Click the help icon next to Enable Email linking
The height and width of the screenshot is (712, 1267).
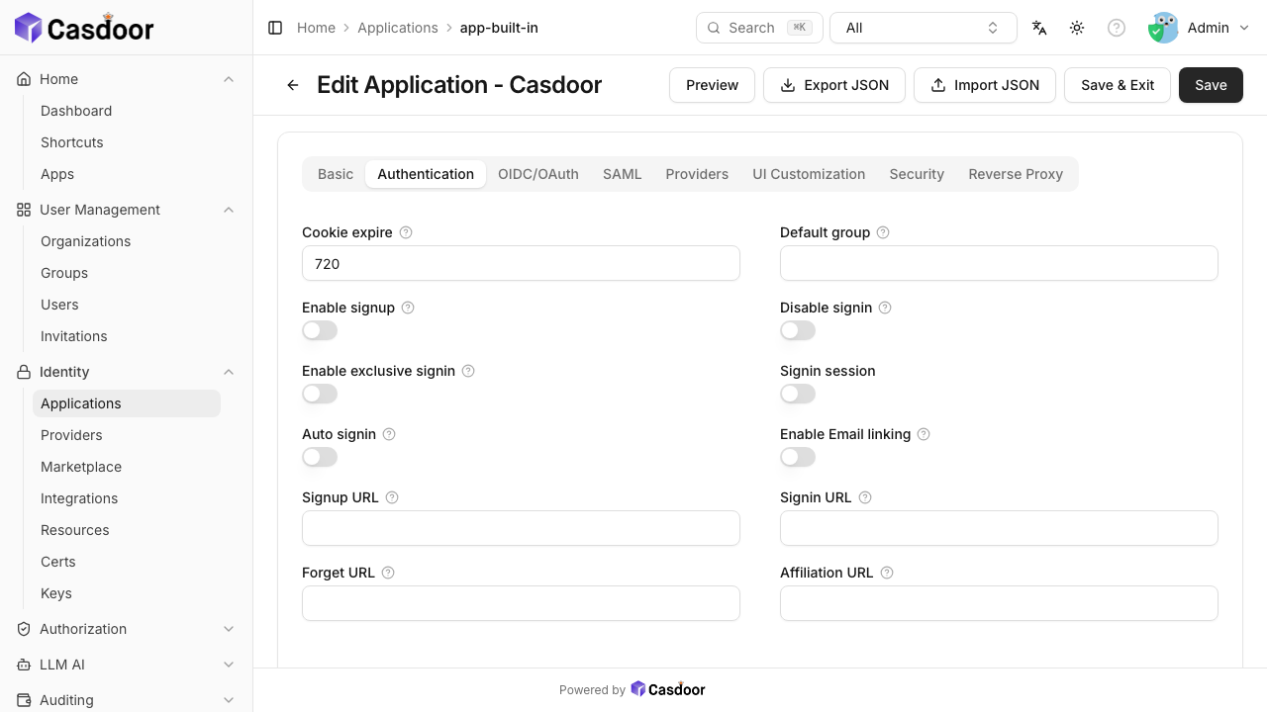924,434
